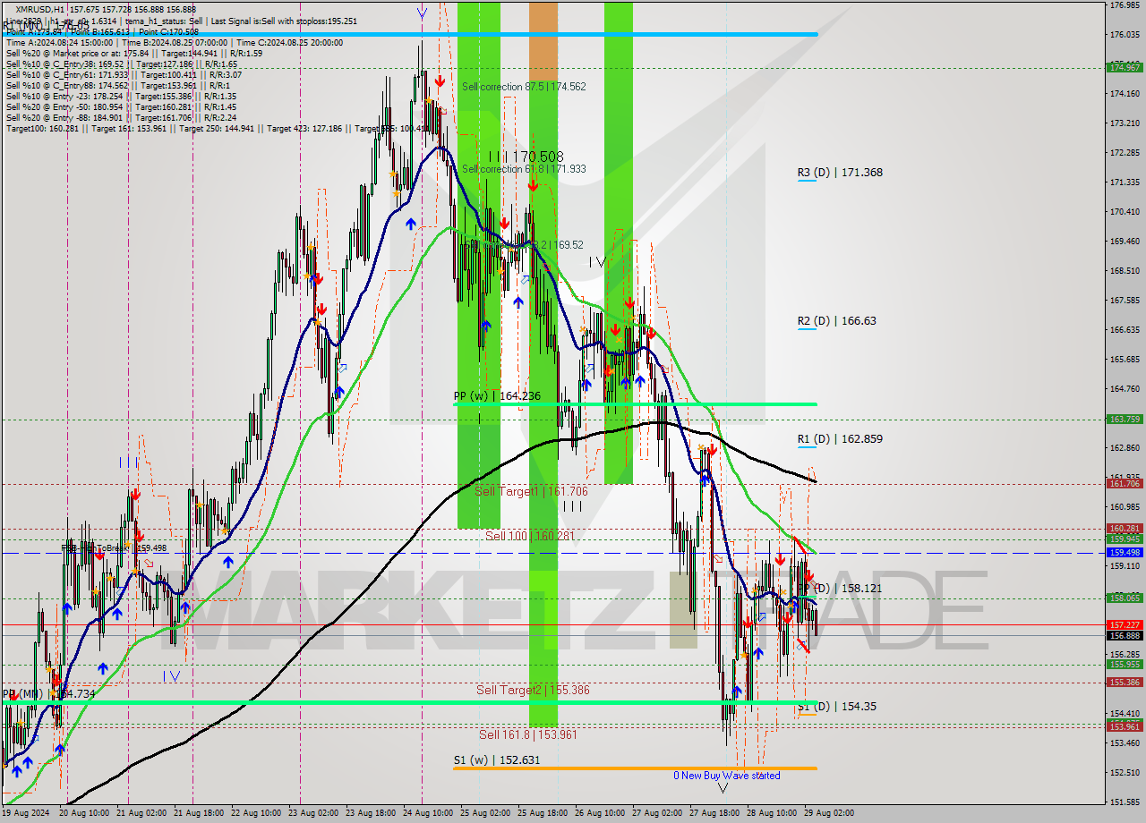Viewport: 1146px width, 823px height.
Task: Click the green 155.955 price tag on axis
Action: click(1125, 665)
